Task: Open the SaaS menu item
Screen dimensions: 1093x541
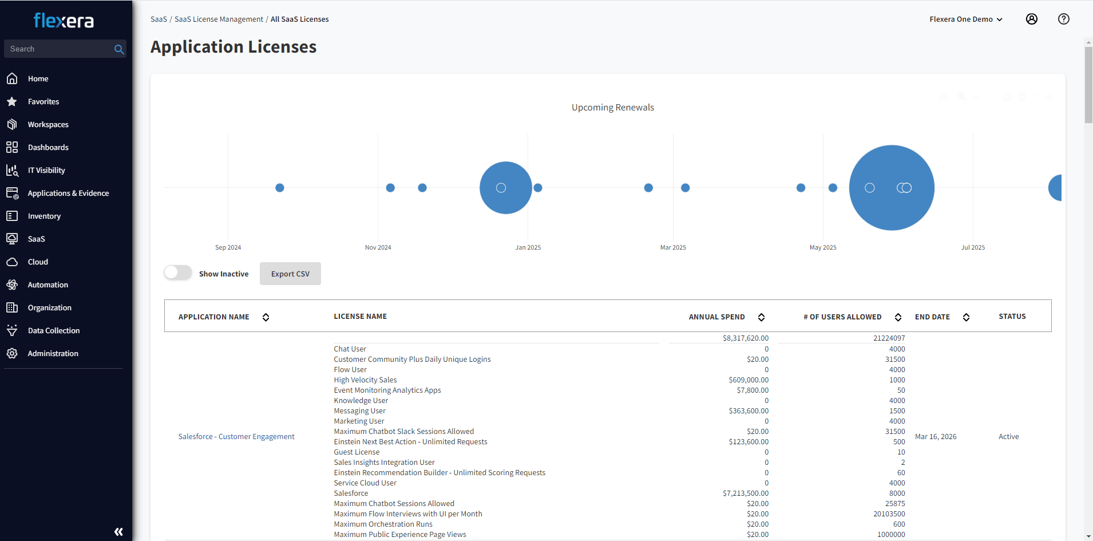Action: 36,239
